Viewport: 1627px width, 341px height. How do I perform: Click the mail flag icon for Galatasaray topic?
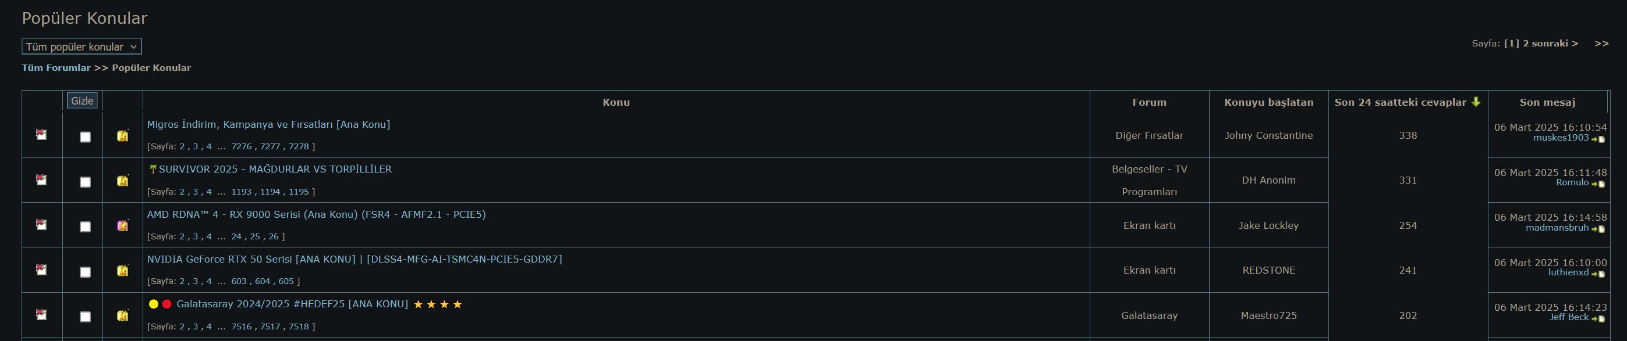42,314
